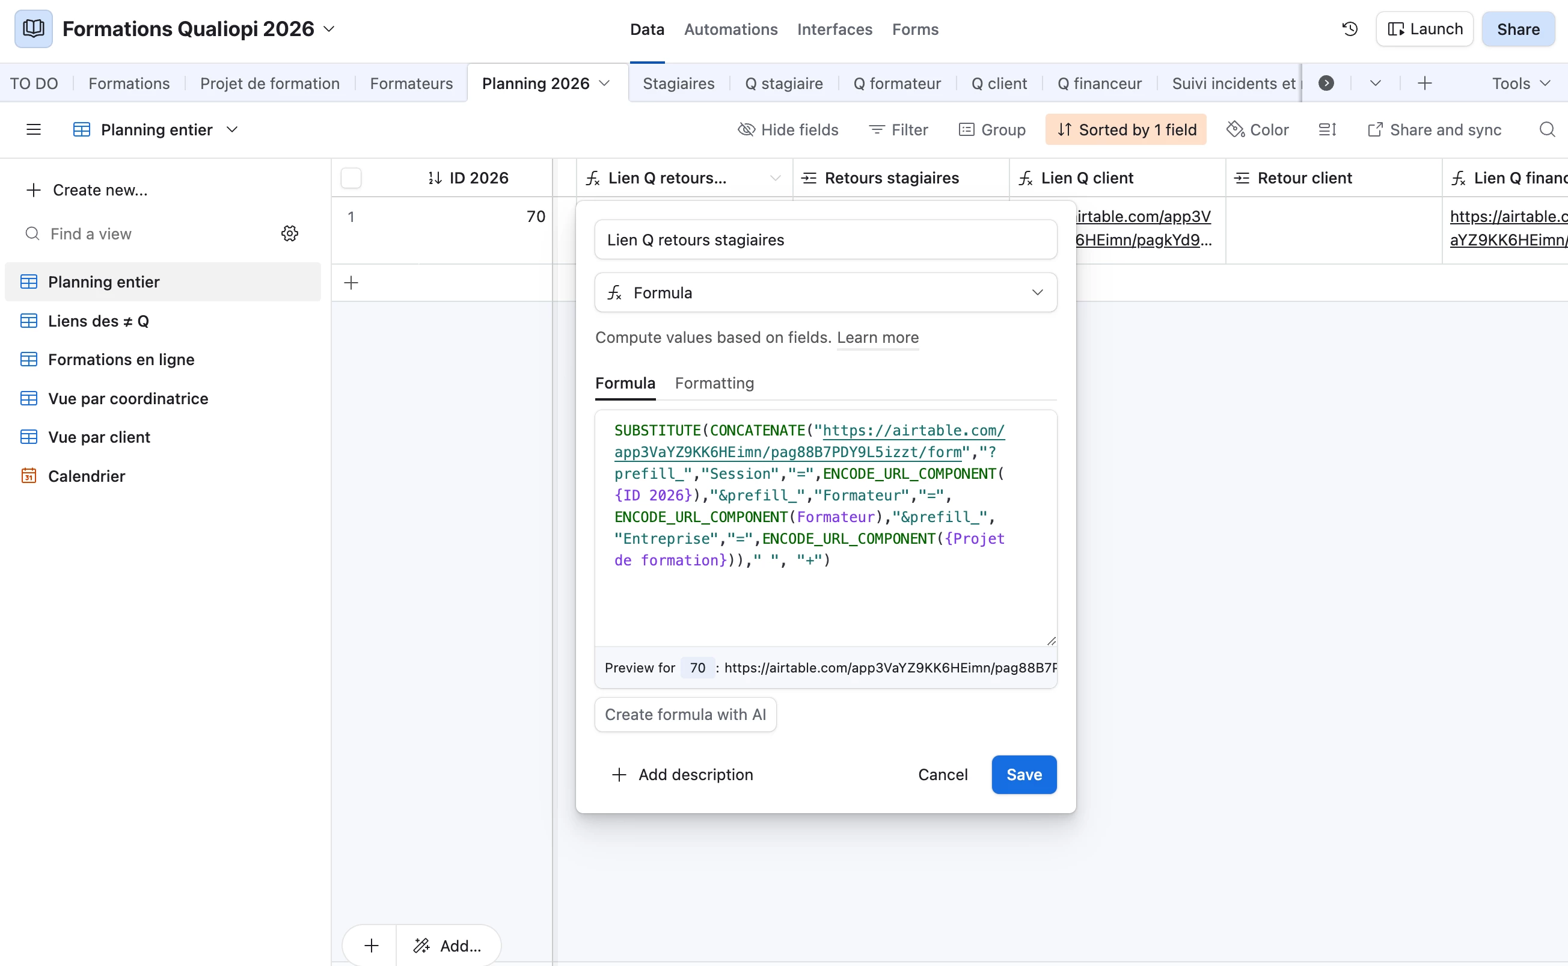
Task: Click the Save button
Action: pyautogui.click(x=1023, y=774)
